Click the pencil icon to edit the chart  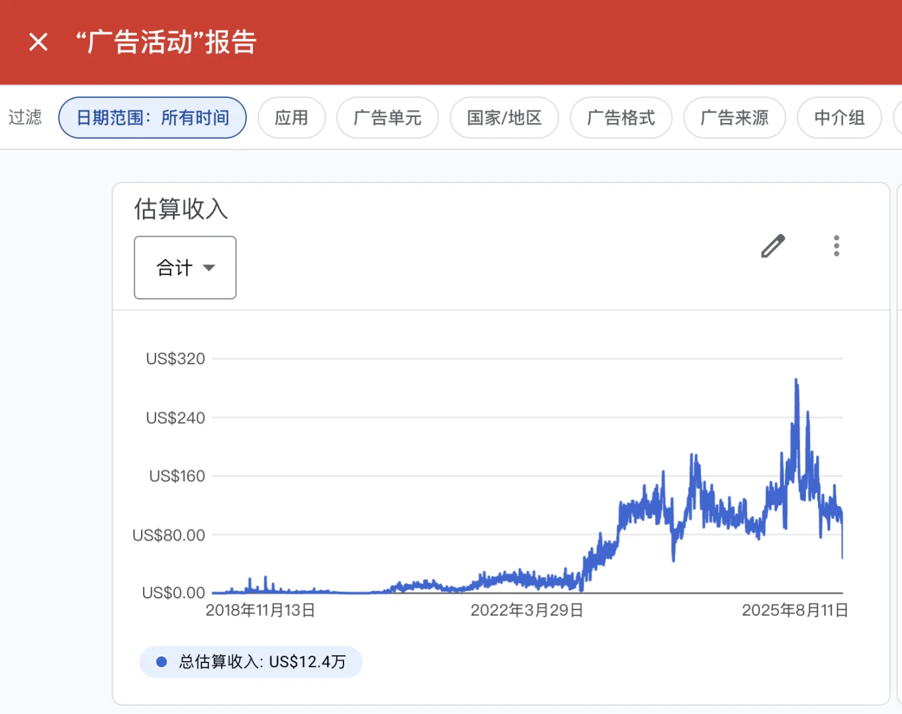[772, 247]
